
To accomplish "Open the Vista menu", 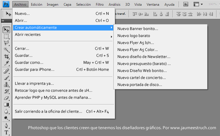I will coord(138,4).
